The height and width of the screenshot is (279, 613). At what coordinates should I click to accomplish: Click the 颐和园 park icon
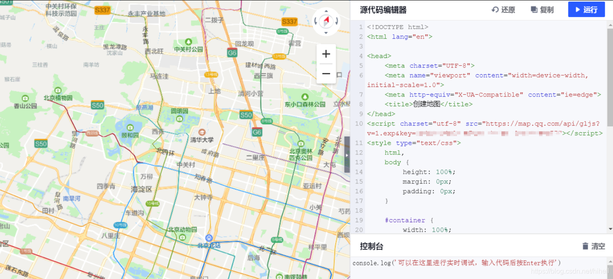(130, 127)
